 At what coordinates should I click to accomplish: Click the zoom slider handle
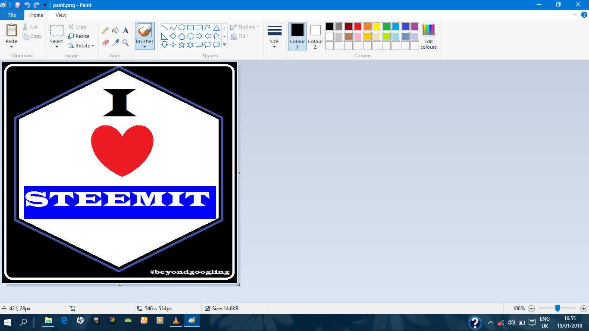coord(557,308)
